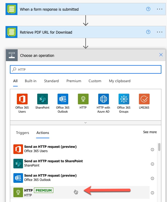The width and height of the screenshot is (167, 202).
Task: Focus the operation search field containing HTTP
Action: coord(85,69)
